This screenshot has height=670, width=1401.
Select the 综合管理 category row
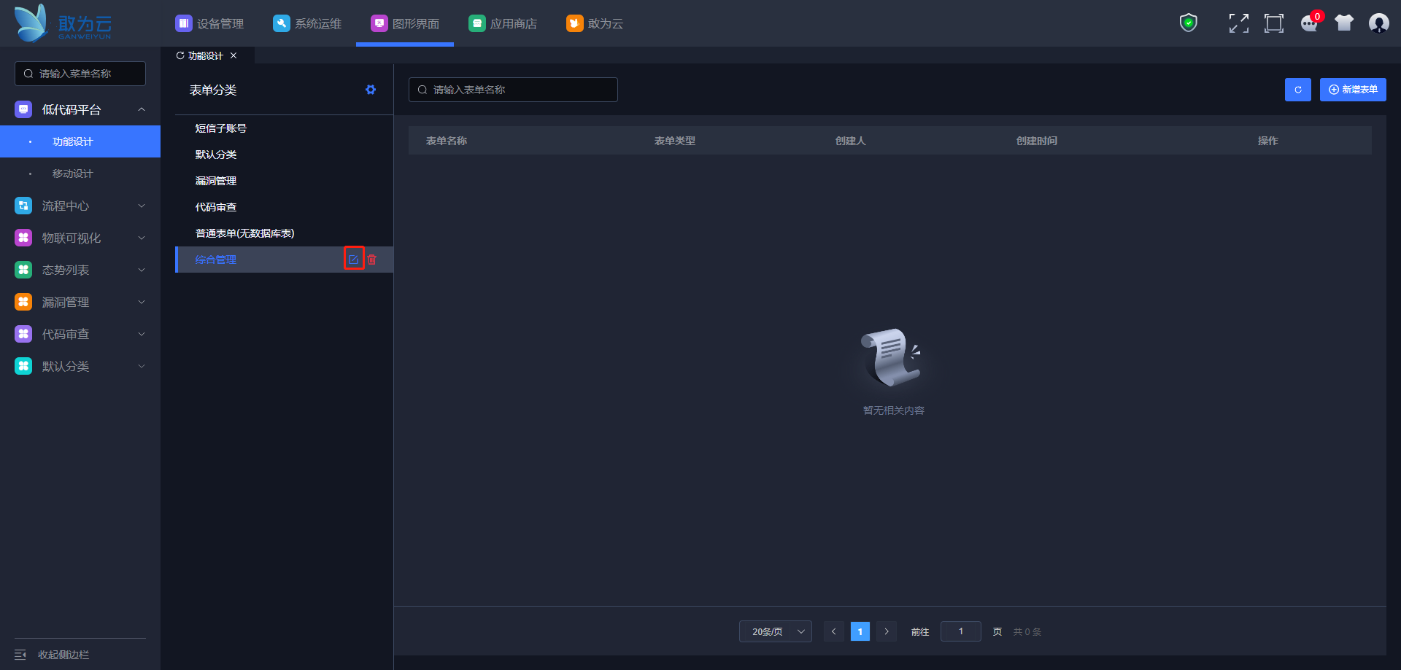(285, 260)
